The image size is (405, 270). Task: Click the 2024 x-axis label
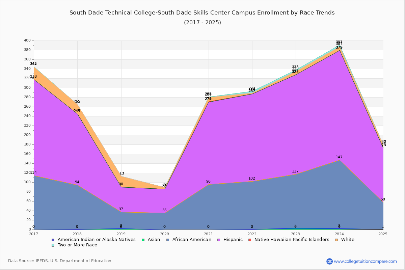click(x=340, y=234)
